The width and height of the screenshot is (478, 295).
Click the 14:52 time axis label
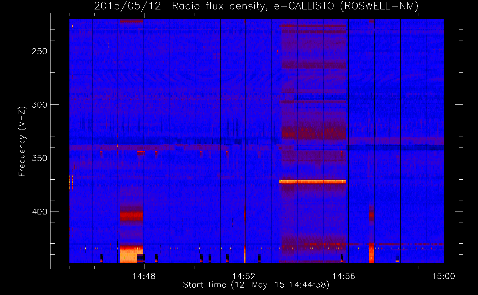[244, 276]
